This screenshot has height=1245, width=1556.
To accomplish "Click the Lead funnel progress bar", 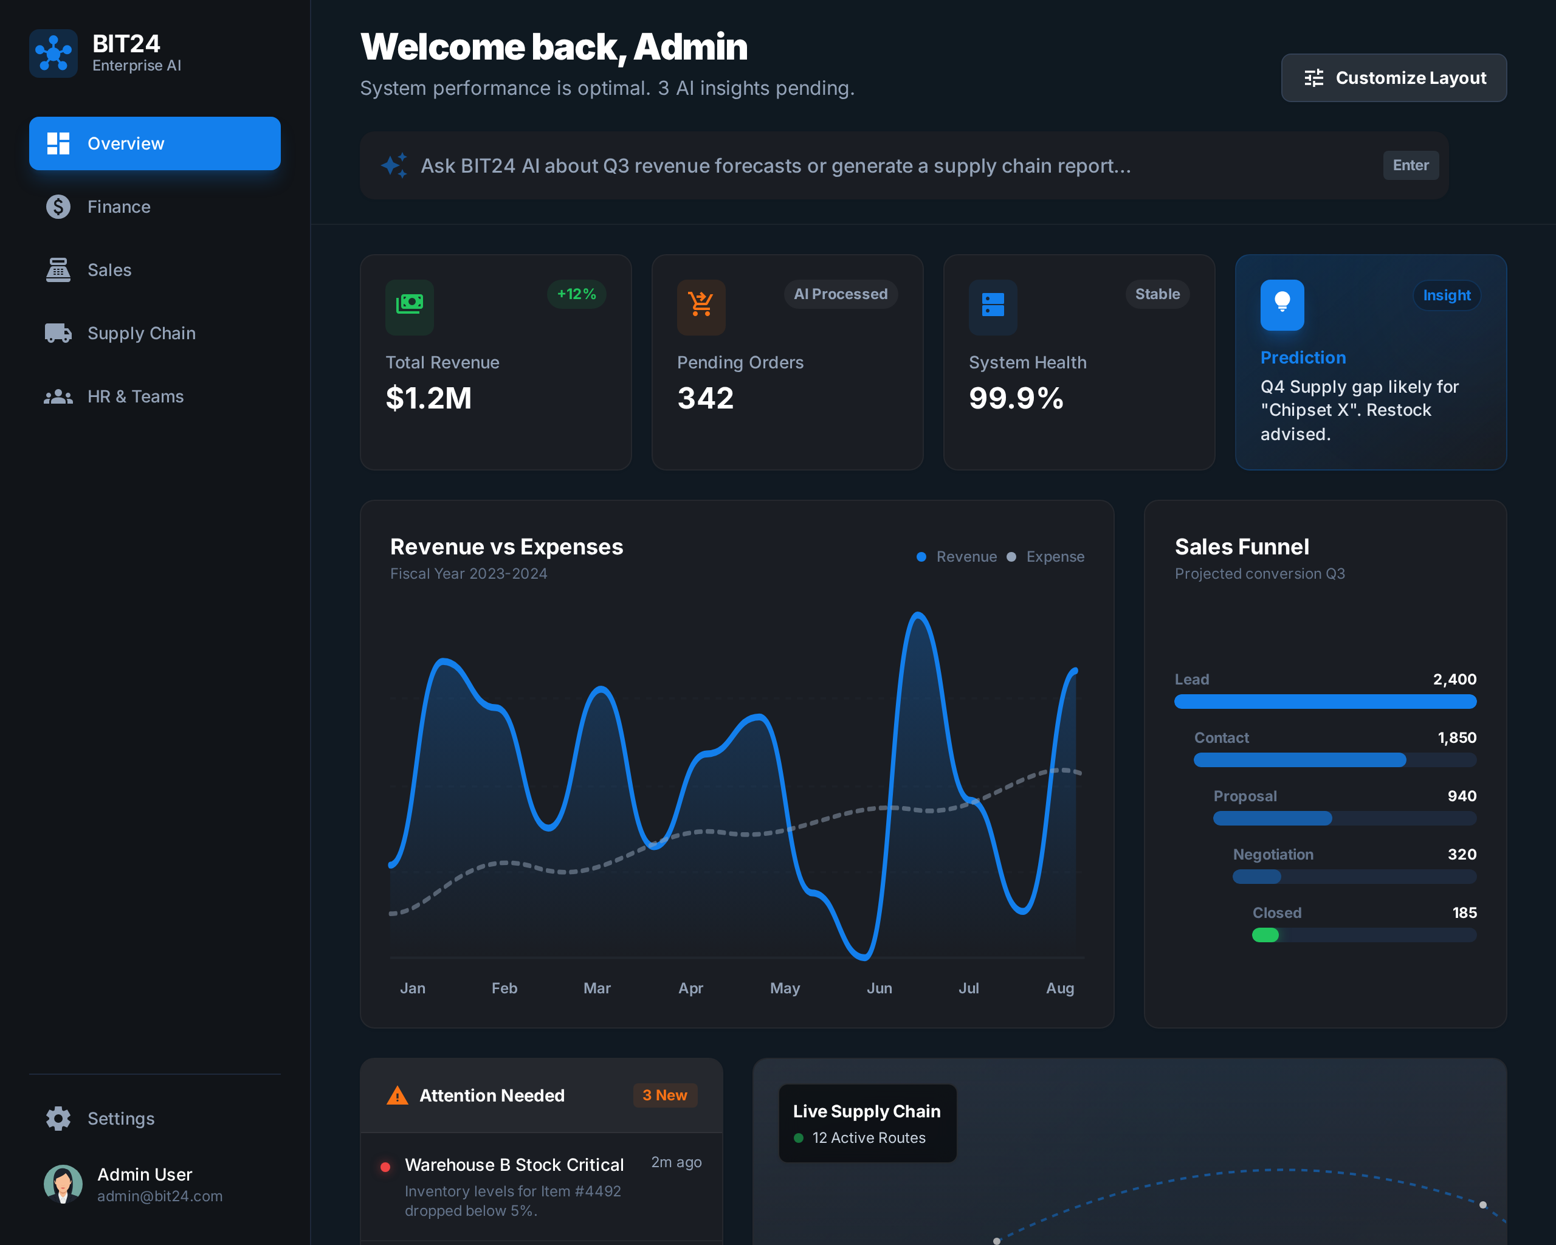I will pos(1324,702).
